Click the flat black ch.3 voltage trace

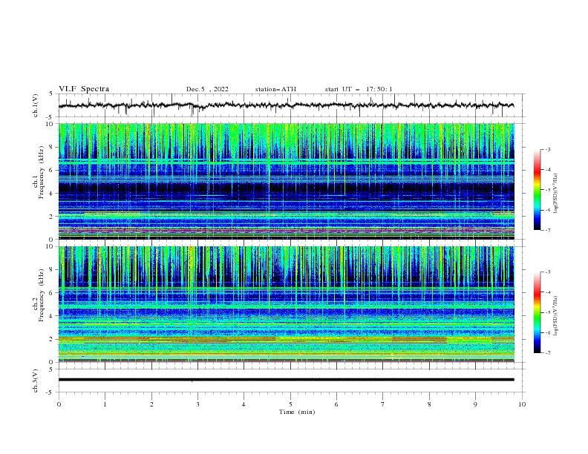pos(286,380)
